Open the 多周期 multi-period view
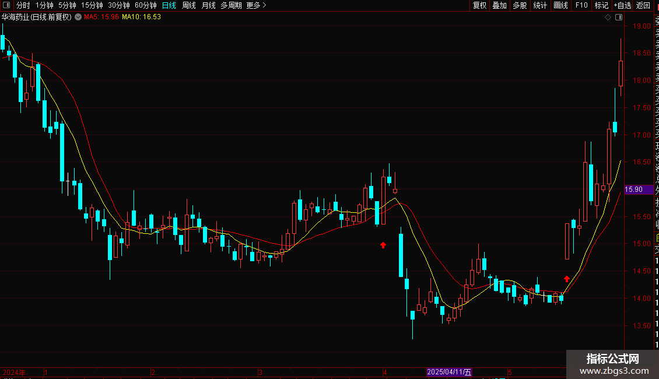 point(231,5)
